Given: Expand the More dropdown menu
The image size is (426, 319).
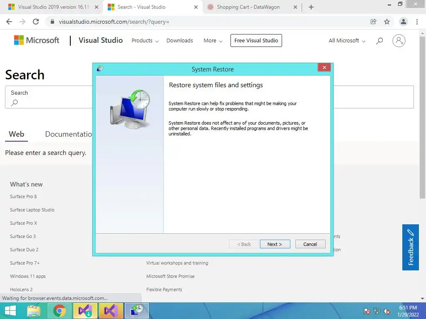Looking at the screenshot, I should pyautogui.click(x=213, y=41).
